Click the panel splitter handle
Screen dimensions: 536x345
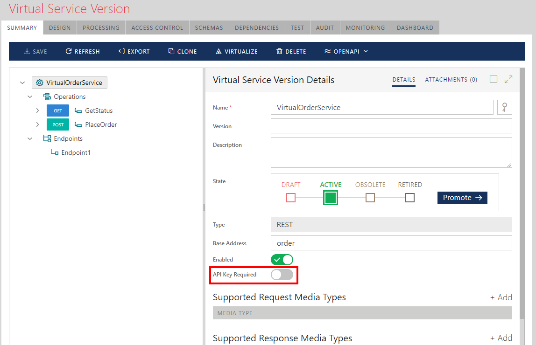tap(204, 207)
